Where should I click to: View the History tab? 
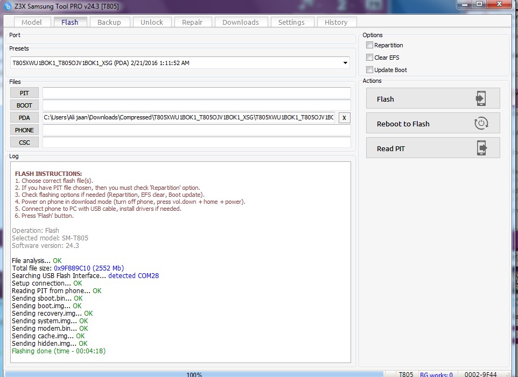coord(336,22)
